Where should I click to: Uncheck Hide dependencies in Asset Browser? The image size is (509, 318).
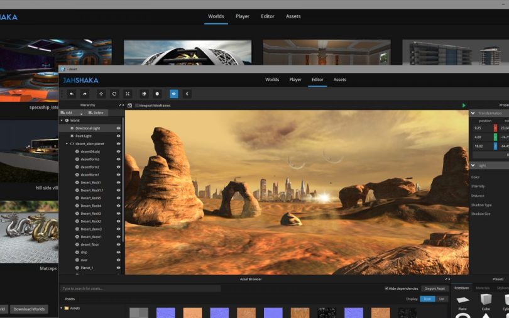coord(386,288)
